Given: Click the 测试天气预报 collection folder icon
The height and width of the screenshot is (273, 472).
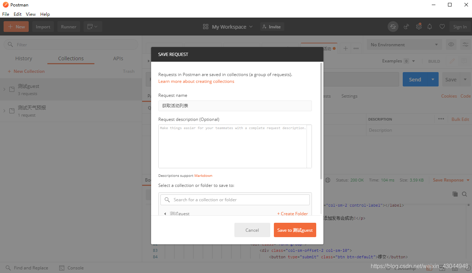Looking at the screenshot, I should pyautogui.click(x=12, y=110).
